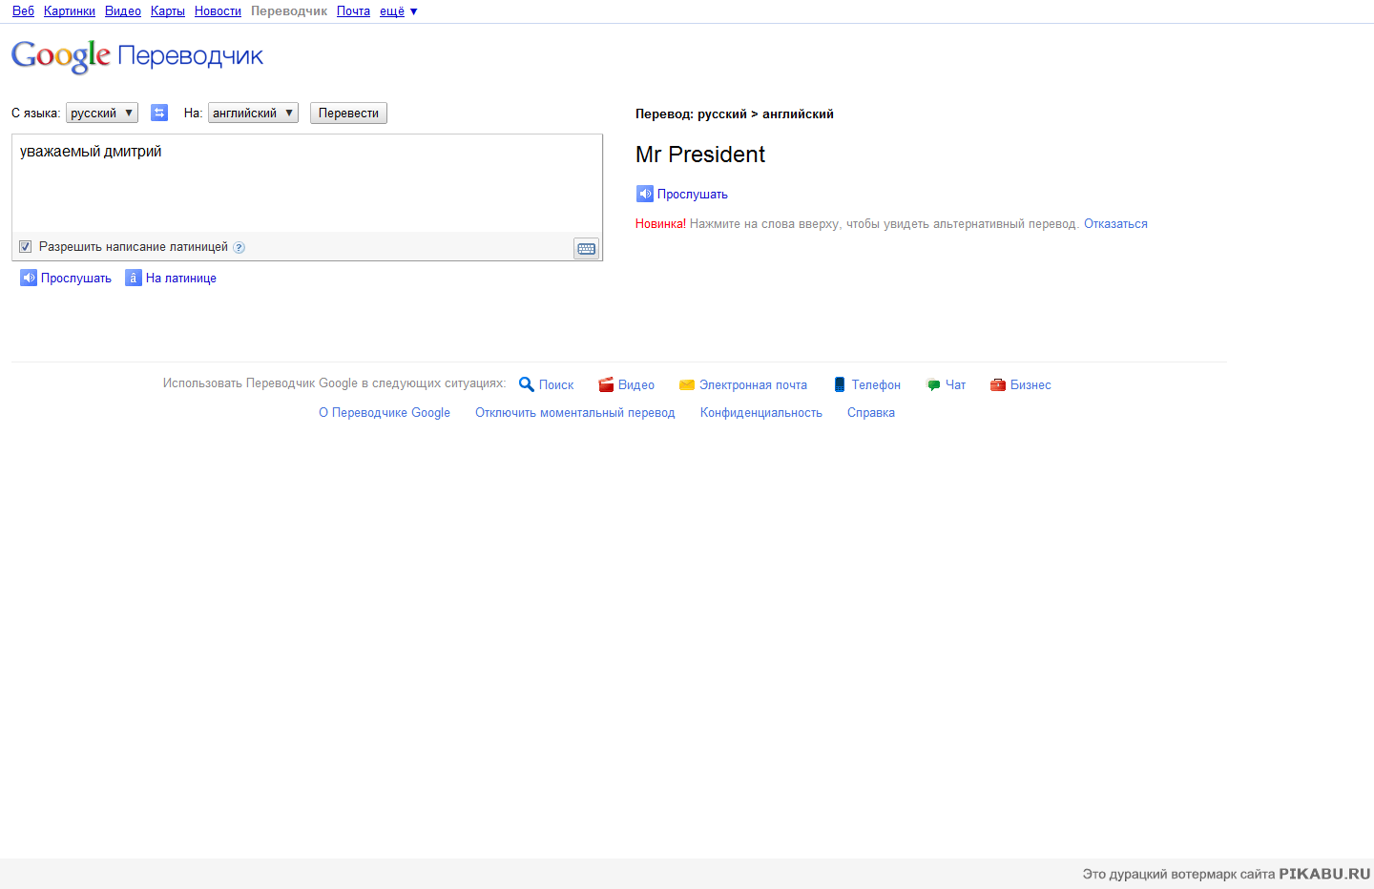Click the bold "Переводчик" in the top navigation
Viewport: 1374px width, 889px height.
(289, 11)
